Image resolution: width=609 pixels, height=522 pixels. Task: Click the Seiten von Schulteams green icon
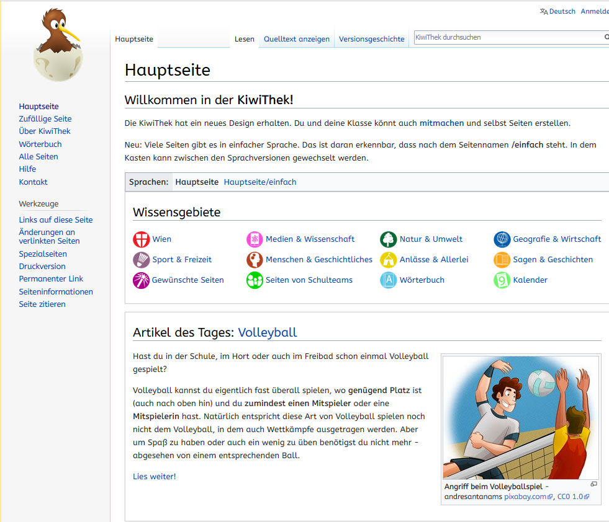pos(255,280)
